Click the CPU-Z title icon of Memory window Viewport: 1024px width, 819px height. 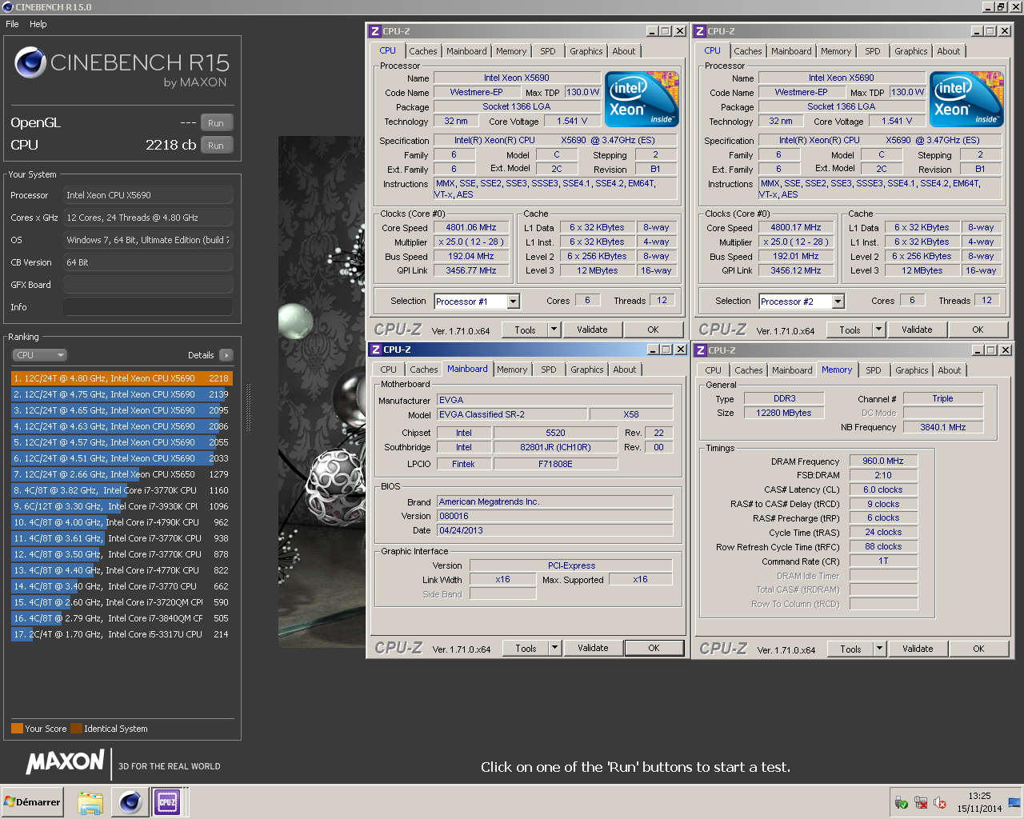coord(701,350)
